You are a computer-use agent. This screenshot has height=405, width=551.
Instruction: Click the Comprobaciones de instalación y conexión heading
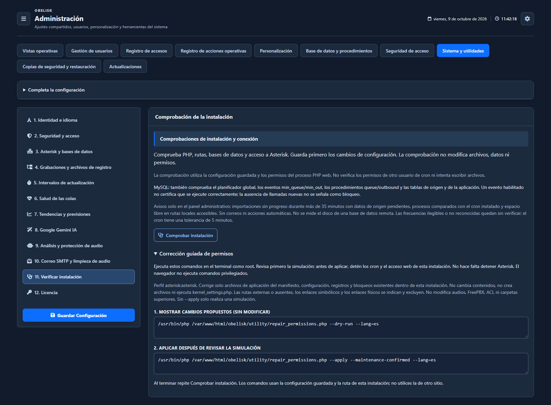tap(209, 139)
